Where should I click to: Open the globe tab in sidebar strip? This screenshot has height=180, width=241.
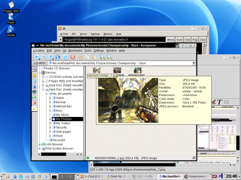tap(34, 97)
